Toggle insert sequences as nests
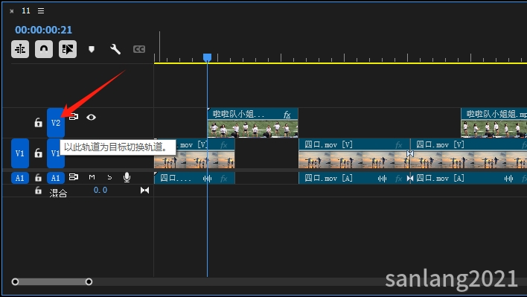 (20, 49)
